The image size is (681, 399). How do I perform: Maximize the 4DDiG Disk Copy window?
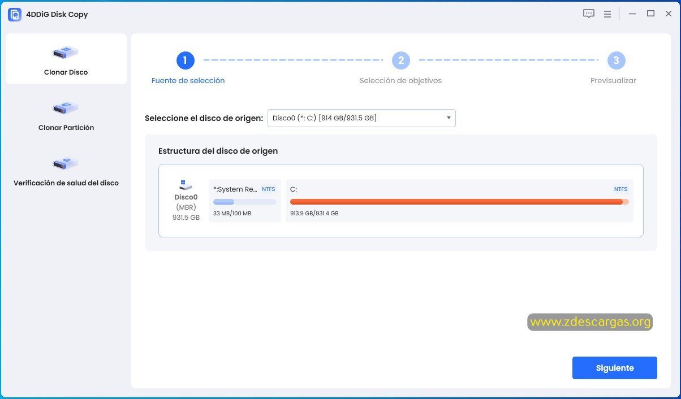pos(651,14)
